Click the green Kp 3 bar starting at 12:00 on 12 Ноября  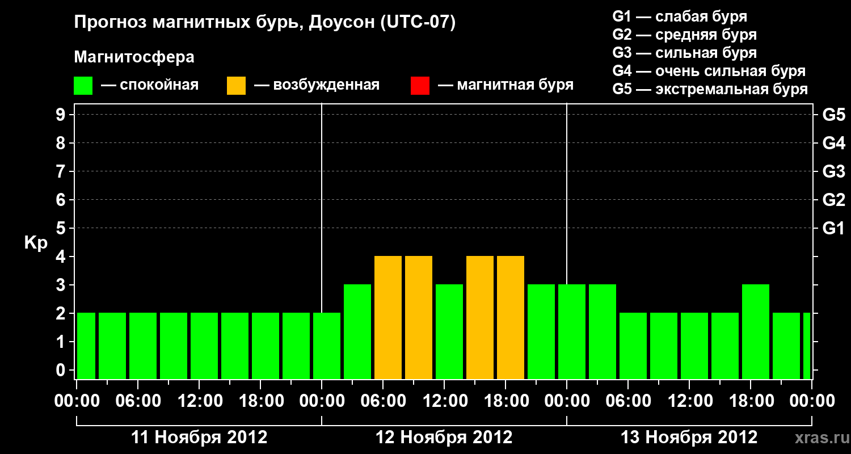(449, 331)
